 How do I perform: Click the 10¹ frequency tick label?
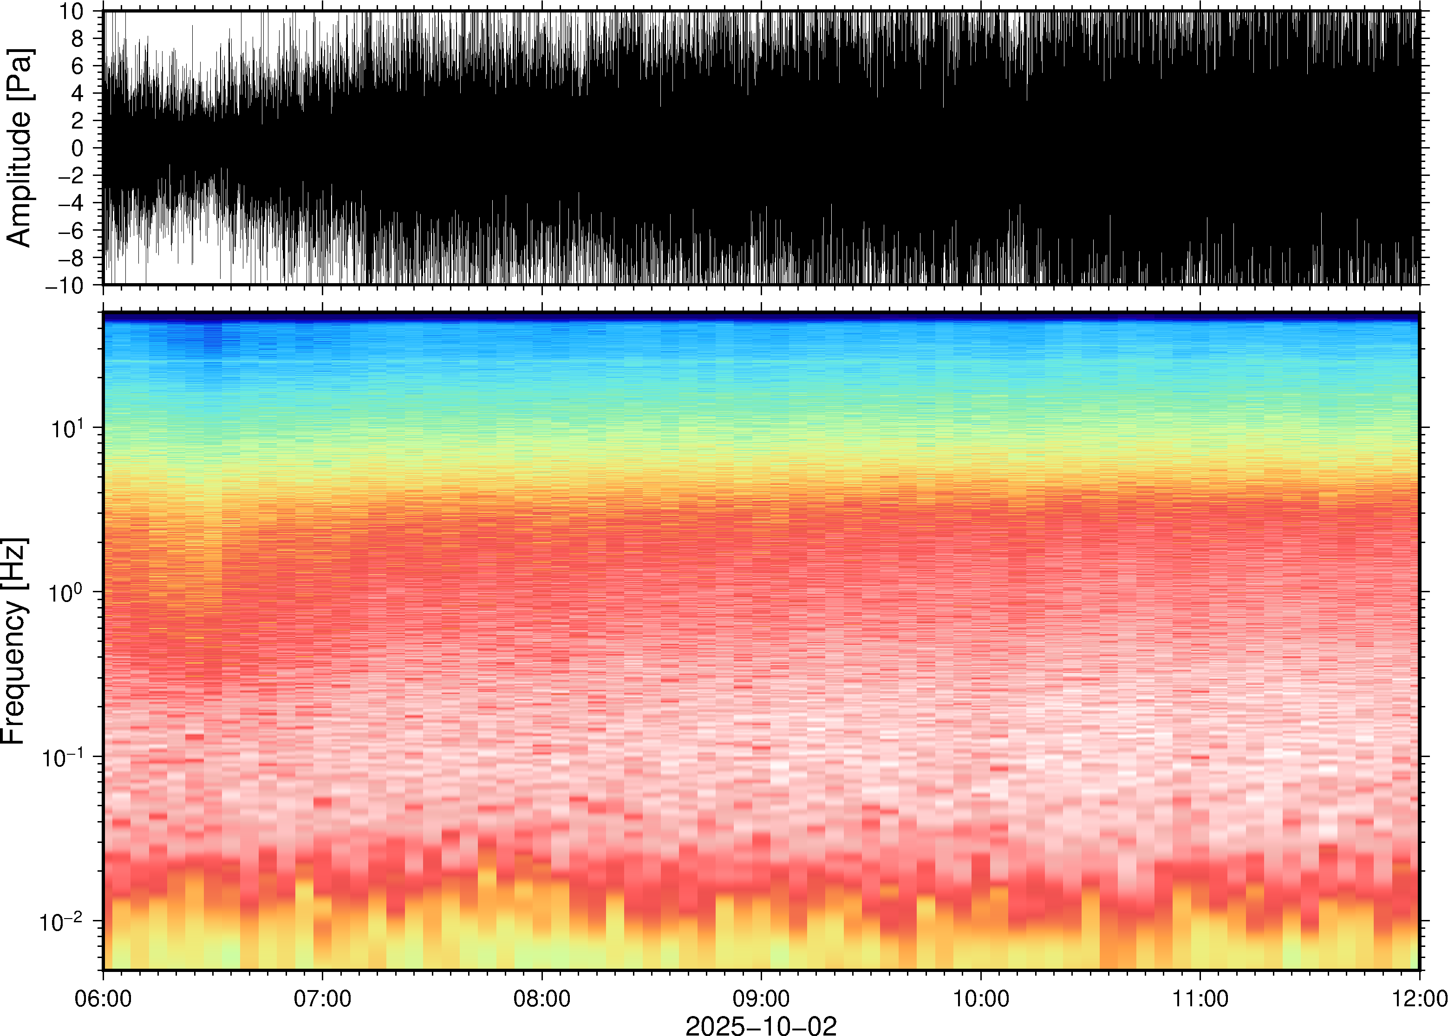tap(67, 428)
